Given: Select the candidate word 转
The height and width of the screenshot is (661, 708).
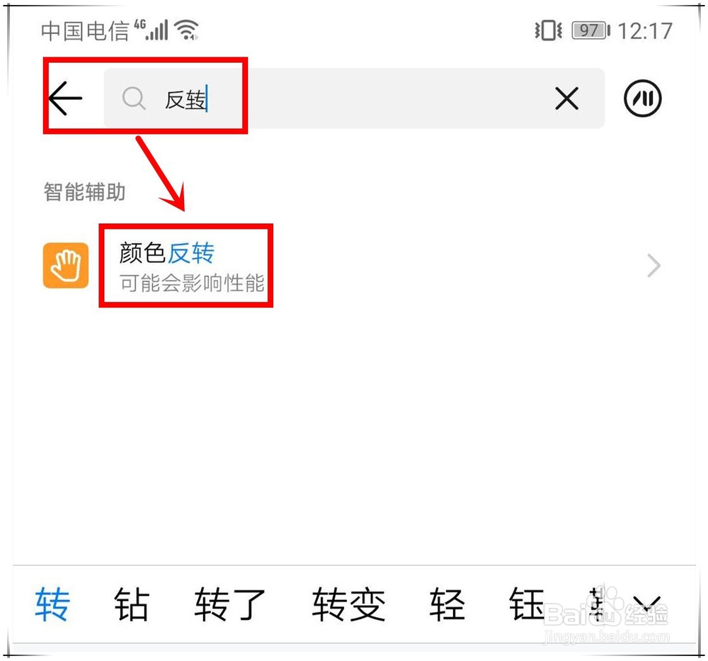Looking at the screenshot, I should [52, 604].
